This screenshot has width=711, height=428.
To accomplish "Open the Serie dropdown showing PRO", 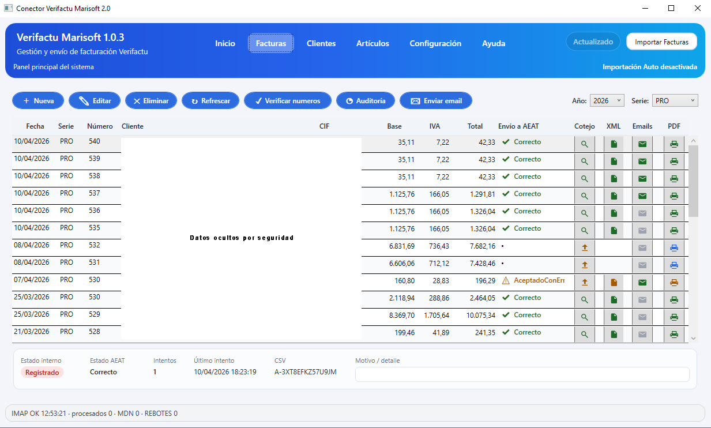I will (675, 100).
